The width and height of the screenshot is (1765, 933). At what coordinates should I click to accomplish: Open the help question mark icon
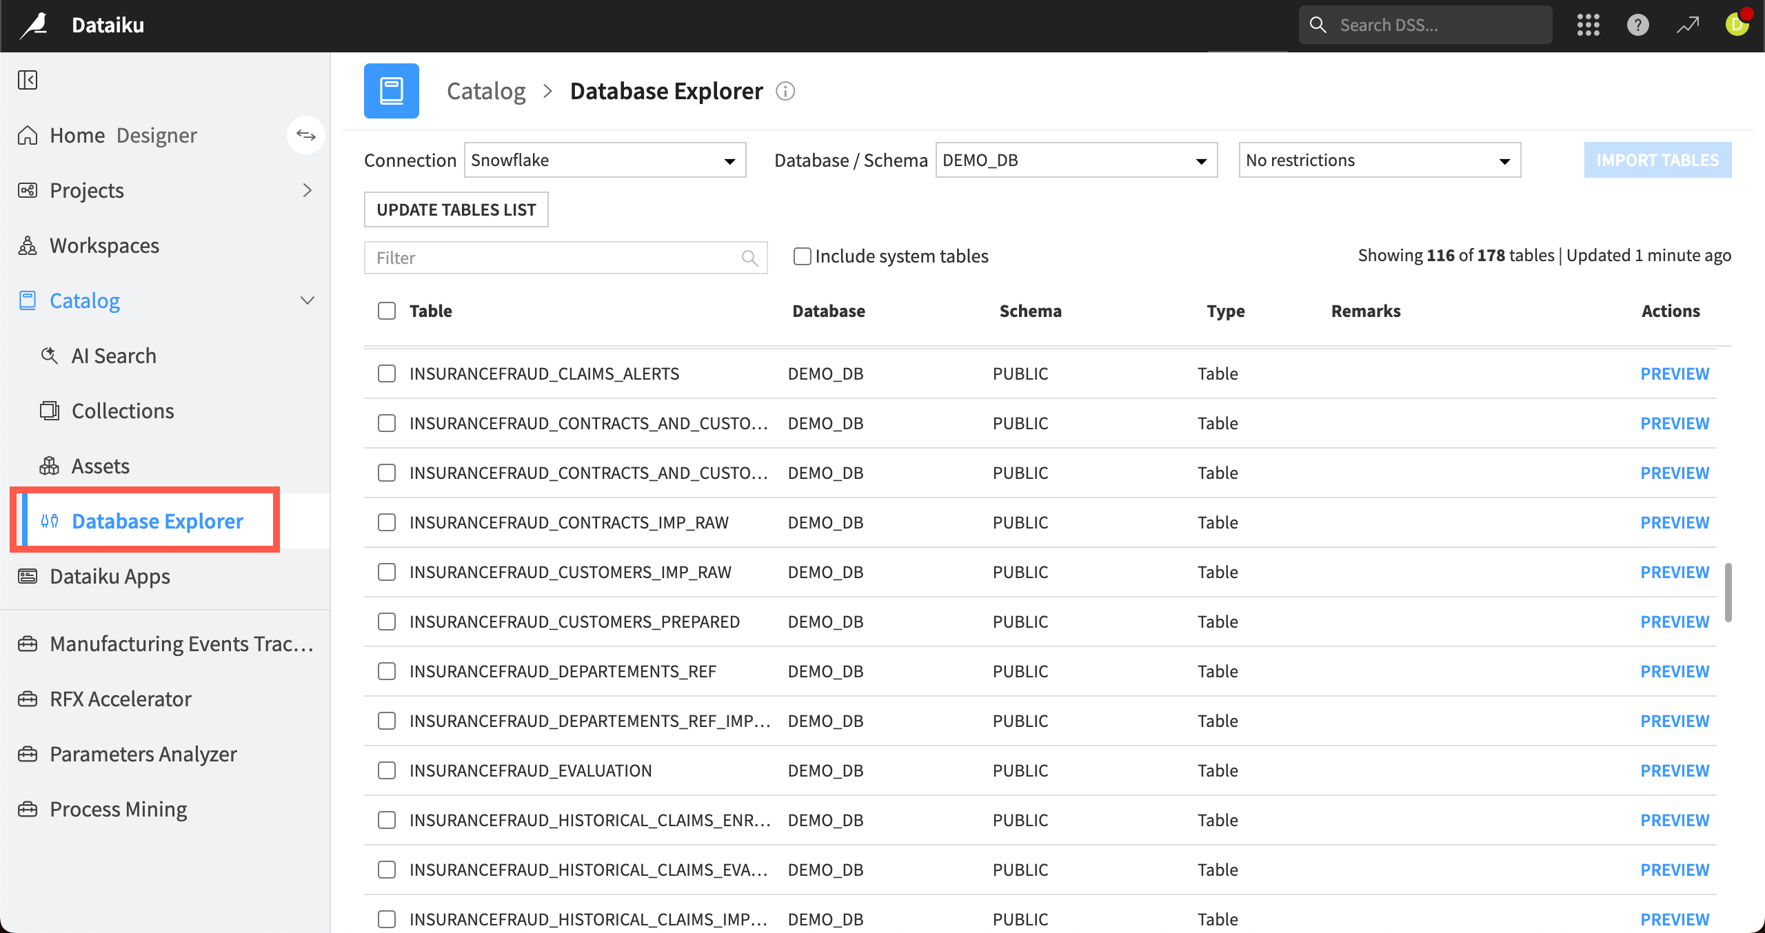(x=1637, y=25)
